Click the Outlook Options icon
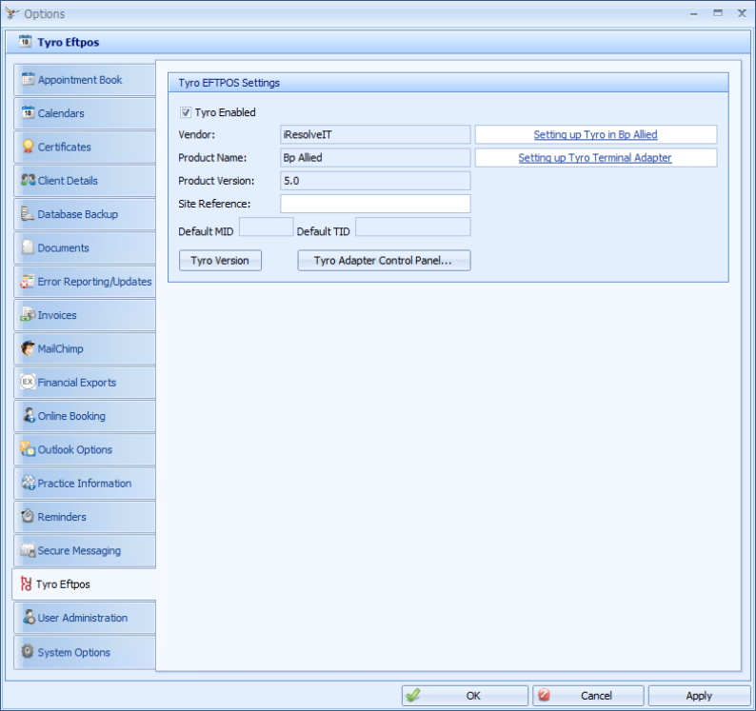The width and height of the screenshot is (756, 711). (28, 449)
